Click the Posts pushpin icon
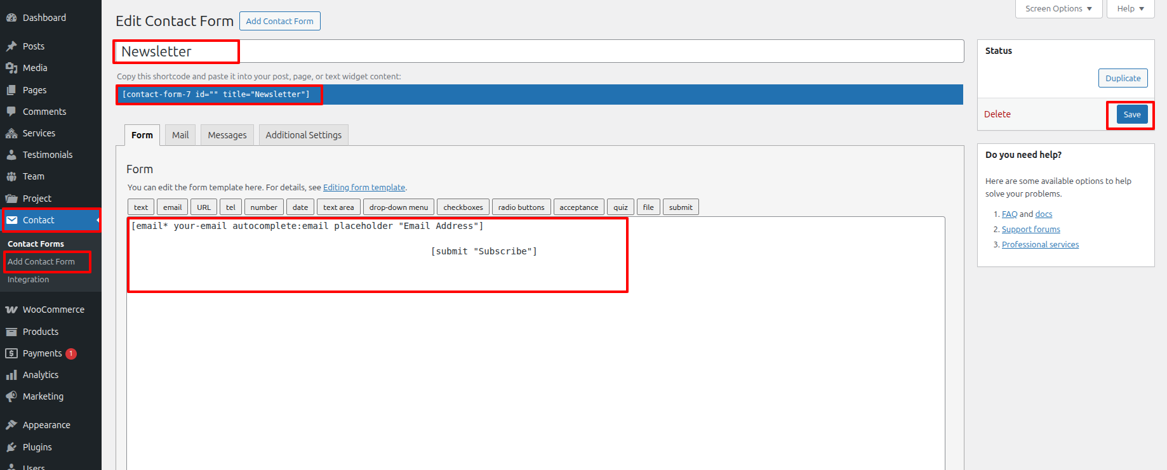Viewport: 1167px width, 470px height. [11, 46]
